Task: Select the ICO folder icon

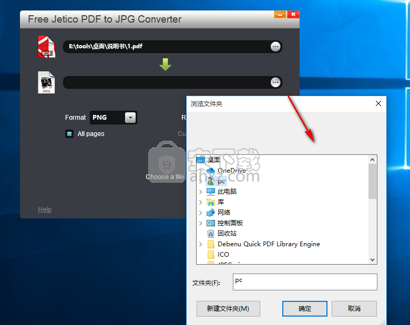Action: coord(211,255)
